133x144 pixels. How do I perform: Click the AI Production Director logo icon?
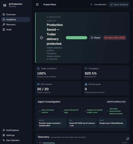(5, 5)
